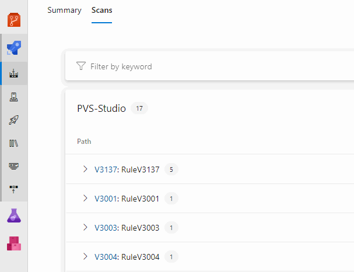
Task: Open Environments in the sidebar
Action: click(14, 97)
